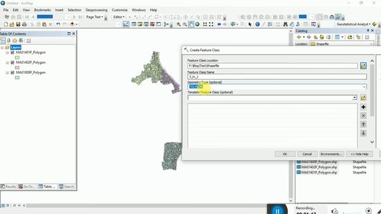List by source in Table Of Contents
Screen dimensions: 381x214
tap(9, 40)
